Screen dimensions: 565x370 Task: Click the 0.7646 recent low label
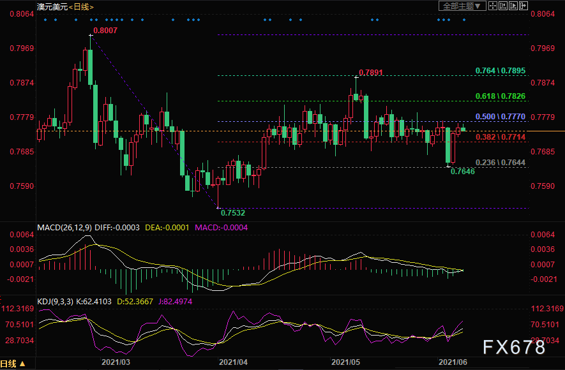[463, 172]
